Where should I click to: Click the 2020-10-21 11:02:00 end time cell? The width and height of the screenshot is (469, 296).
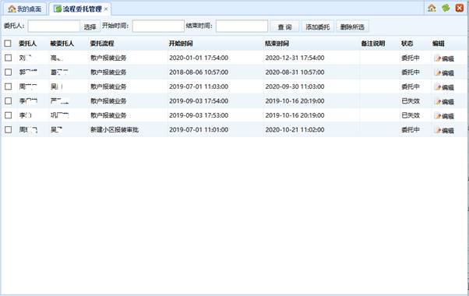(x=294, y=129)
